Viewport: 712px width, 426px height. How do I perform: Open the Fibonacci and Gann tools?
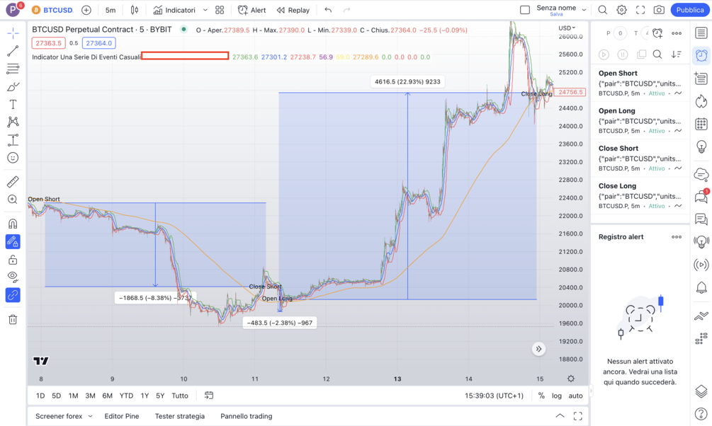click(x=13, y=69)
